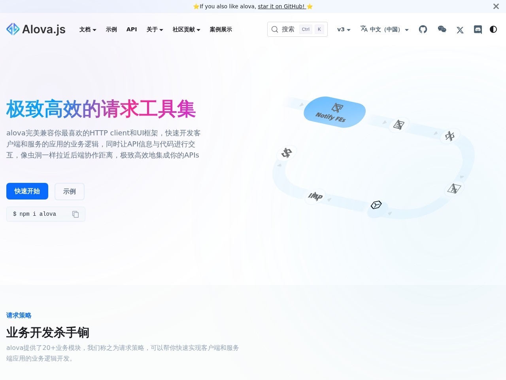This screenshot has width=506, height=380.
Task: Copy the npm i alova command
Action: [x=76, y=214]
